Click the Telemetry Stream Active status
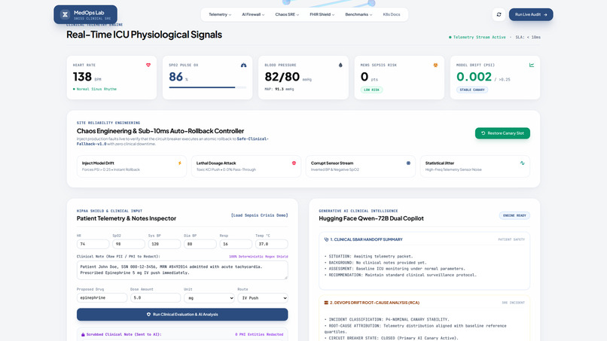Screen dimensions: 607x341 (477, 37)
